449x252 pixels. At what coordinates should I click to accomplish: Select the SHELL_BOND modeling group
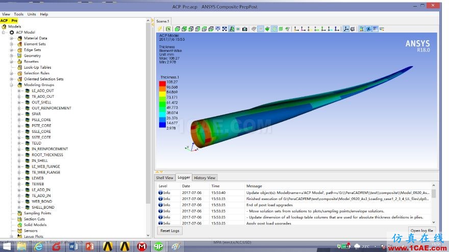pyautogui.click(x=43, y=207)
